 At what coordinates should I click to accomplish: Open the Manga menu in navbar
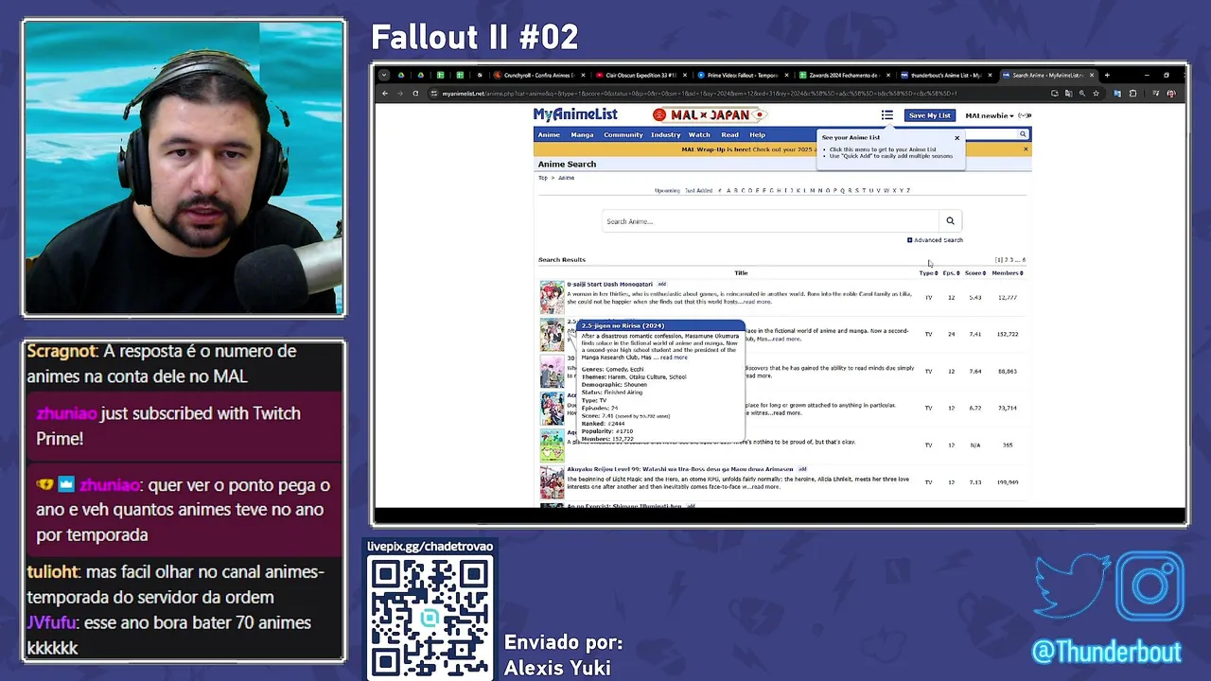pyautogui.click(x=582, y=134)
